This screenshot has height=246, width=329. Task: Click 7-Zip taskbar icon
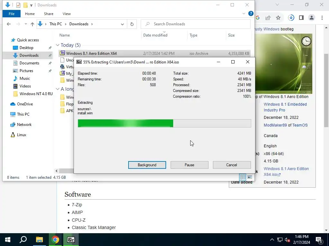71,240
